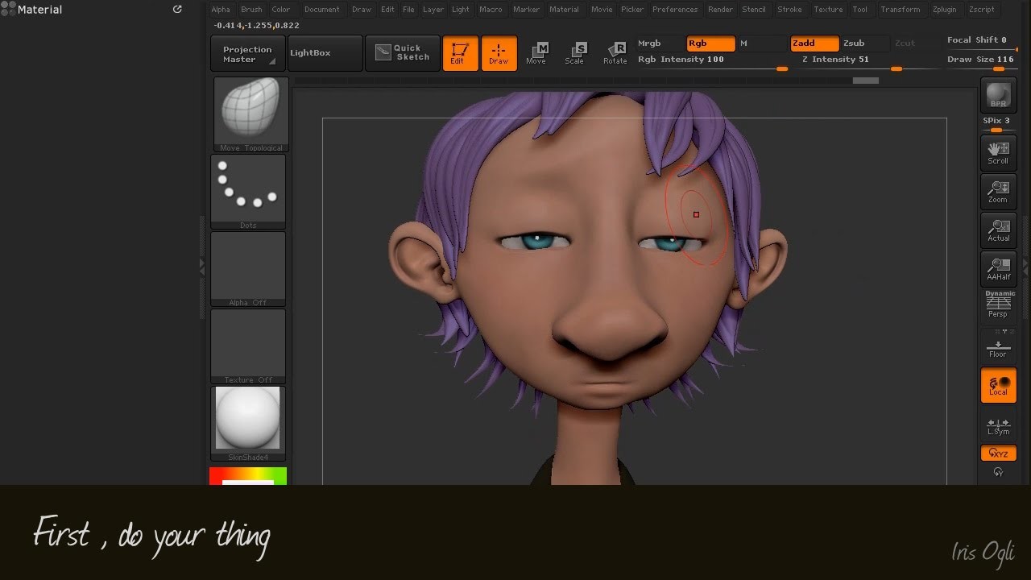Launch Projection Master

point(246,52)
